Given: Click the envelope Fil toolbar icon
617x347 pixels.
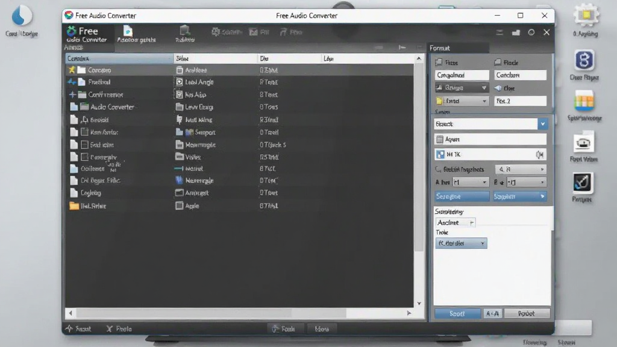Looking at the screenshot, I should [x=253, y=32].
